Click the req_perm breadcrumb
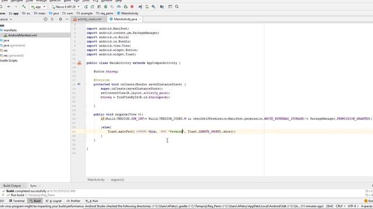This screenshot has height=209, width=373. pos(105,13)
